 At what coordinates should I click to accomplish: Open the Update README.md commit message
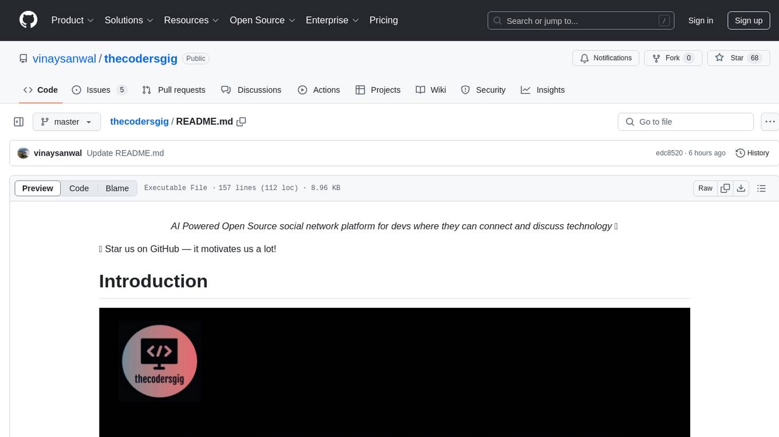pos(125,153)
